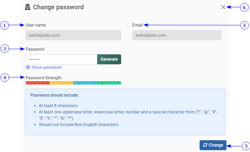Click the eye icon to reveal password
The width and height of the screenshot is (250, 152).
coord(28,67)
